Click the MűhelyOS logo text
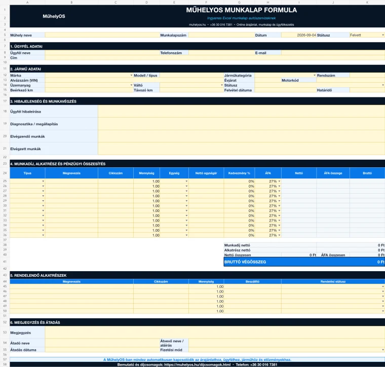The height and width of the screenshot is (367, 385). pos(54,16)
